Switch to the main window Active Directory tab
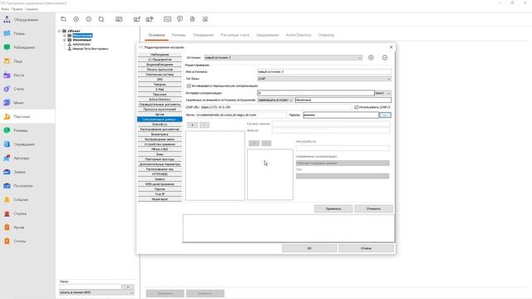532x299 pixels. (x=298, y=35)
